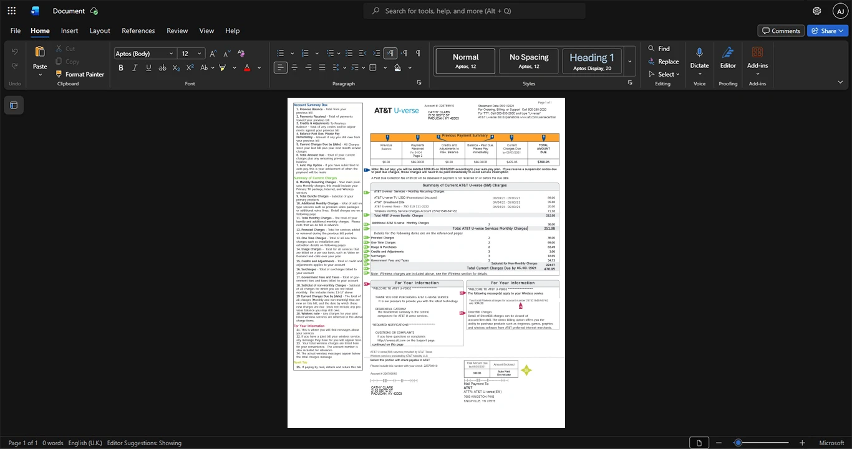Justify the paragraph text
This screenshot has width=852, height=449.
[322, 67]
